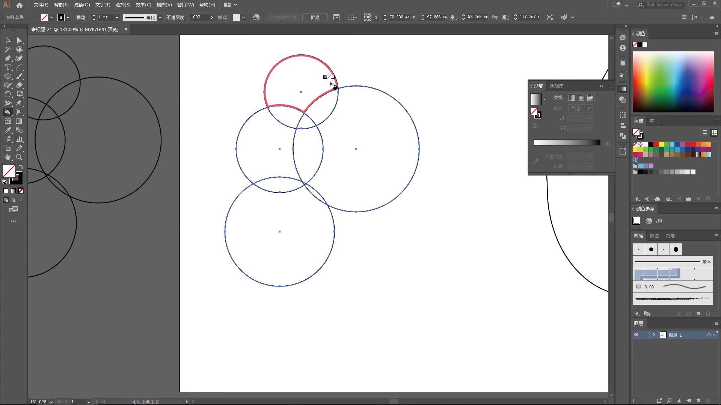Screen dimensions: 721x405
Task: Select the Pen tool
Action: 8,58
